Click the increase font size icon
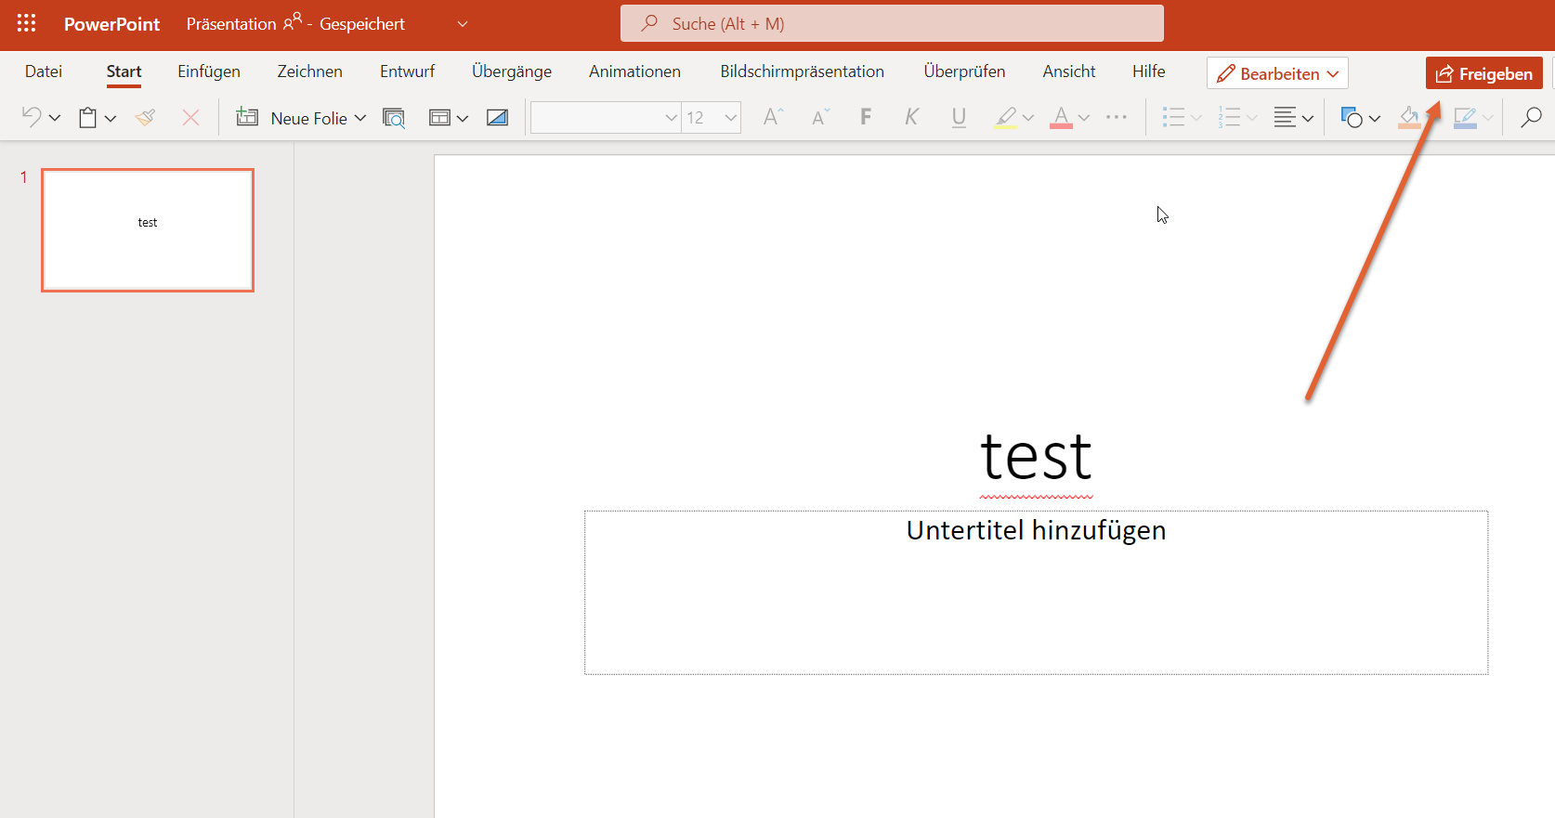 point(772,118)
